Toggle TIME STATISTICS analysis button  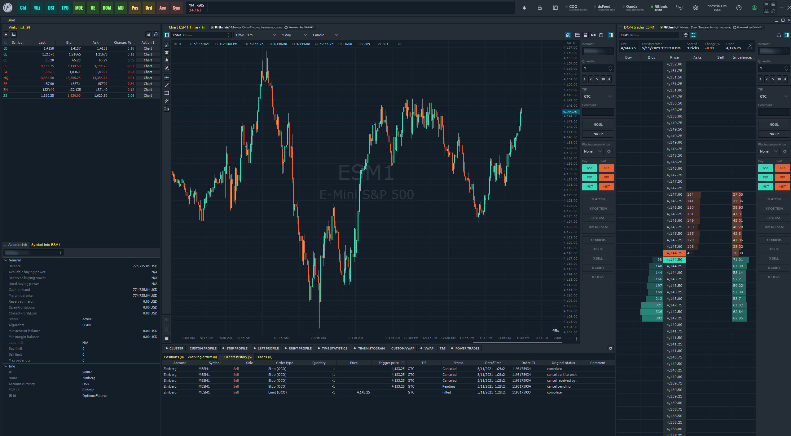(x=332, y=348)
